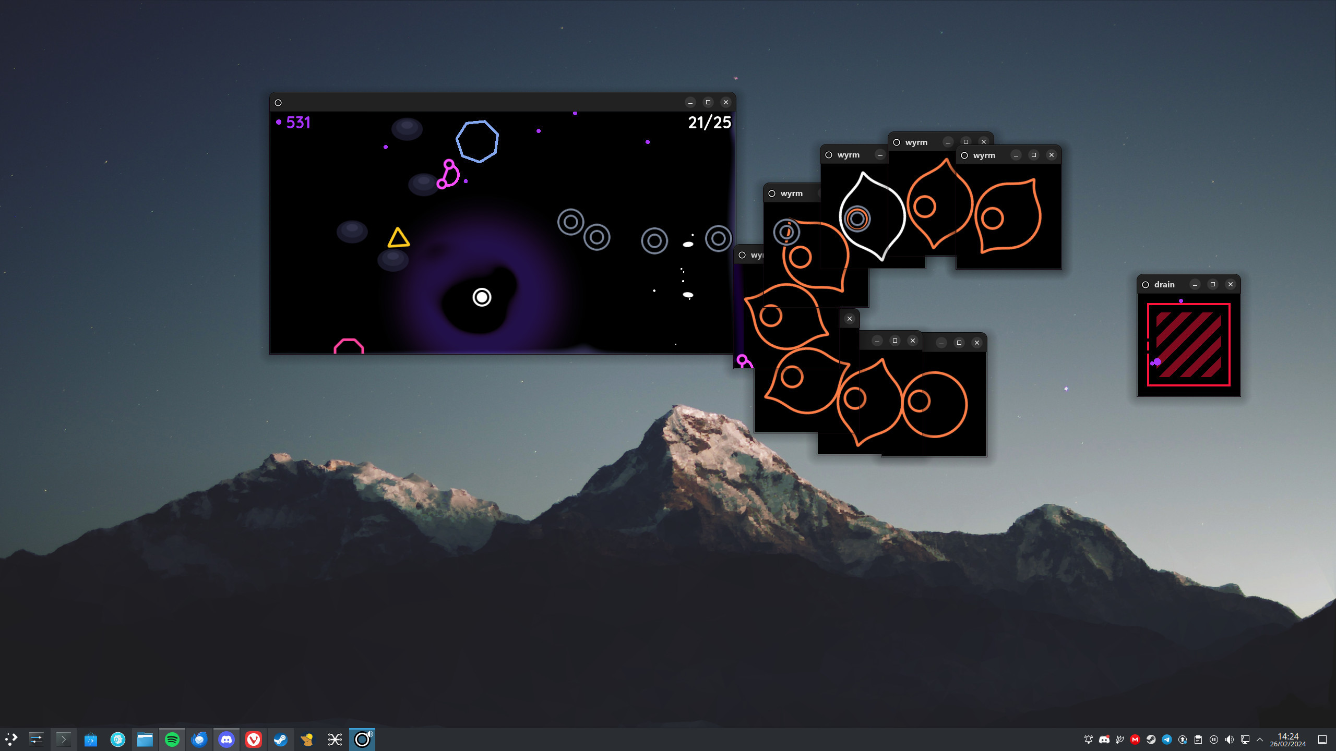Launch Steam from the taskbar
Screen dimensions: 1336x751
281,740
